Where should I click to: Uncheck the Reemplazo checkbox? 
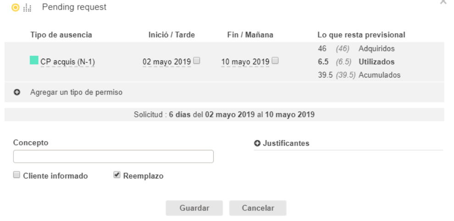(x=116, y=175)
